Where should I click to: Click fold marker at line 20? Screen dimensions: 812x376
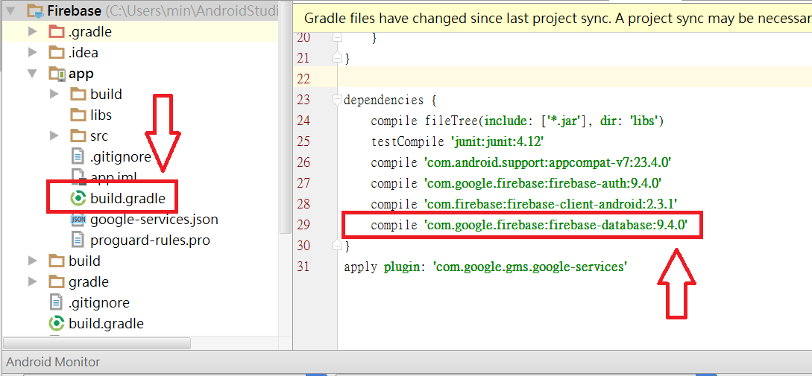coord(338,36)
